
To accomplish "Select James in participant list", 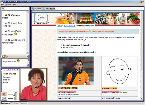I will tap(7, 77).
